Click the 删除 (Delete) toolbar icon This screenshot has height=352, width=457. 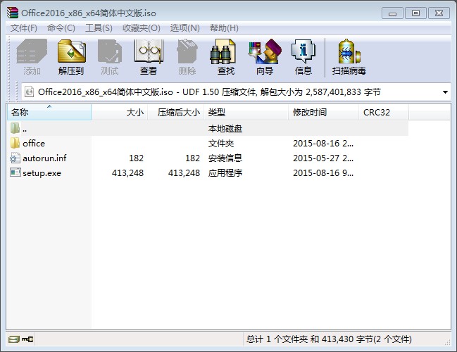click(187, 52)
